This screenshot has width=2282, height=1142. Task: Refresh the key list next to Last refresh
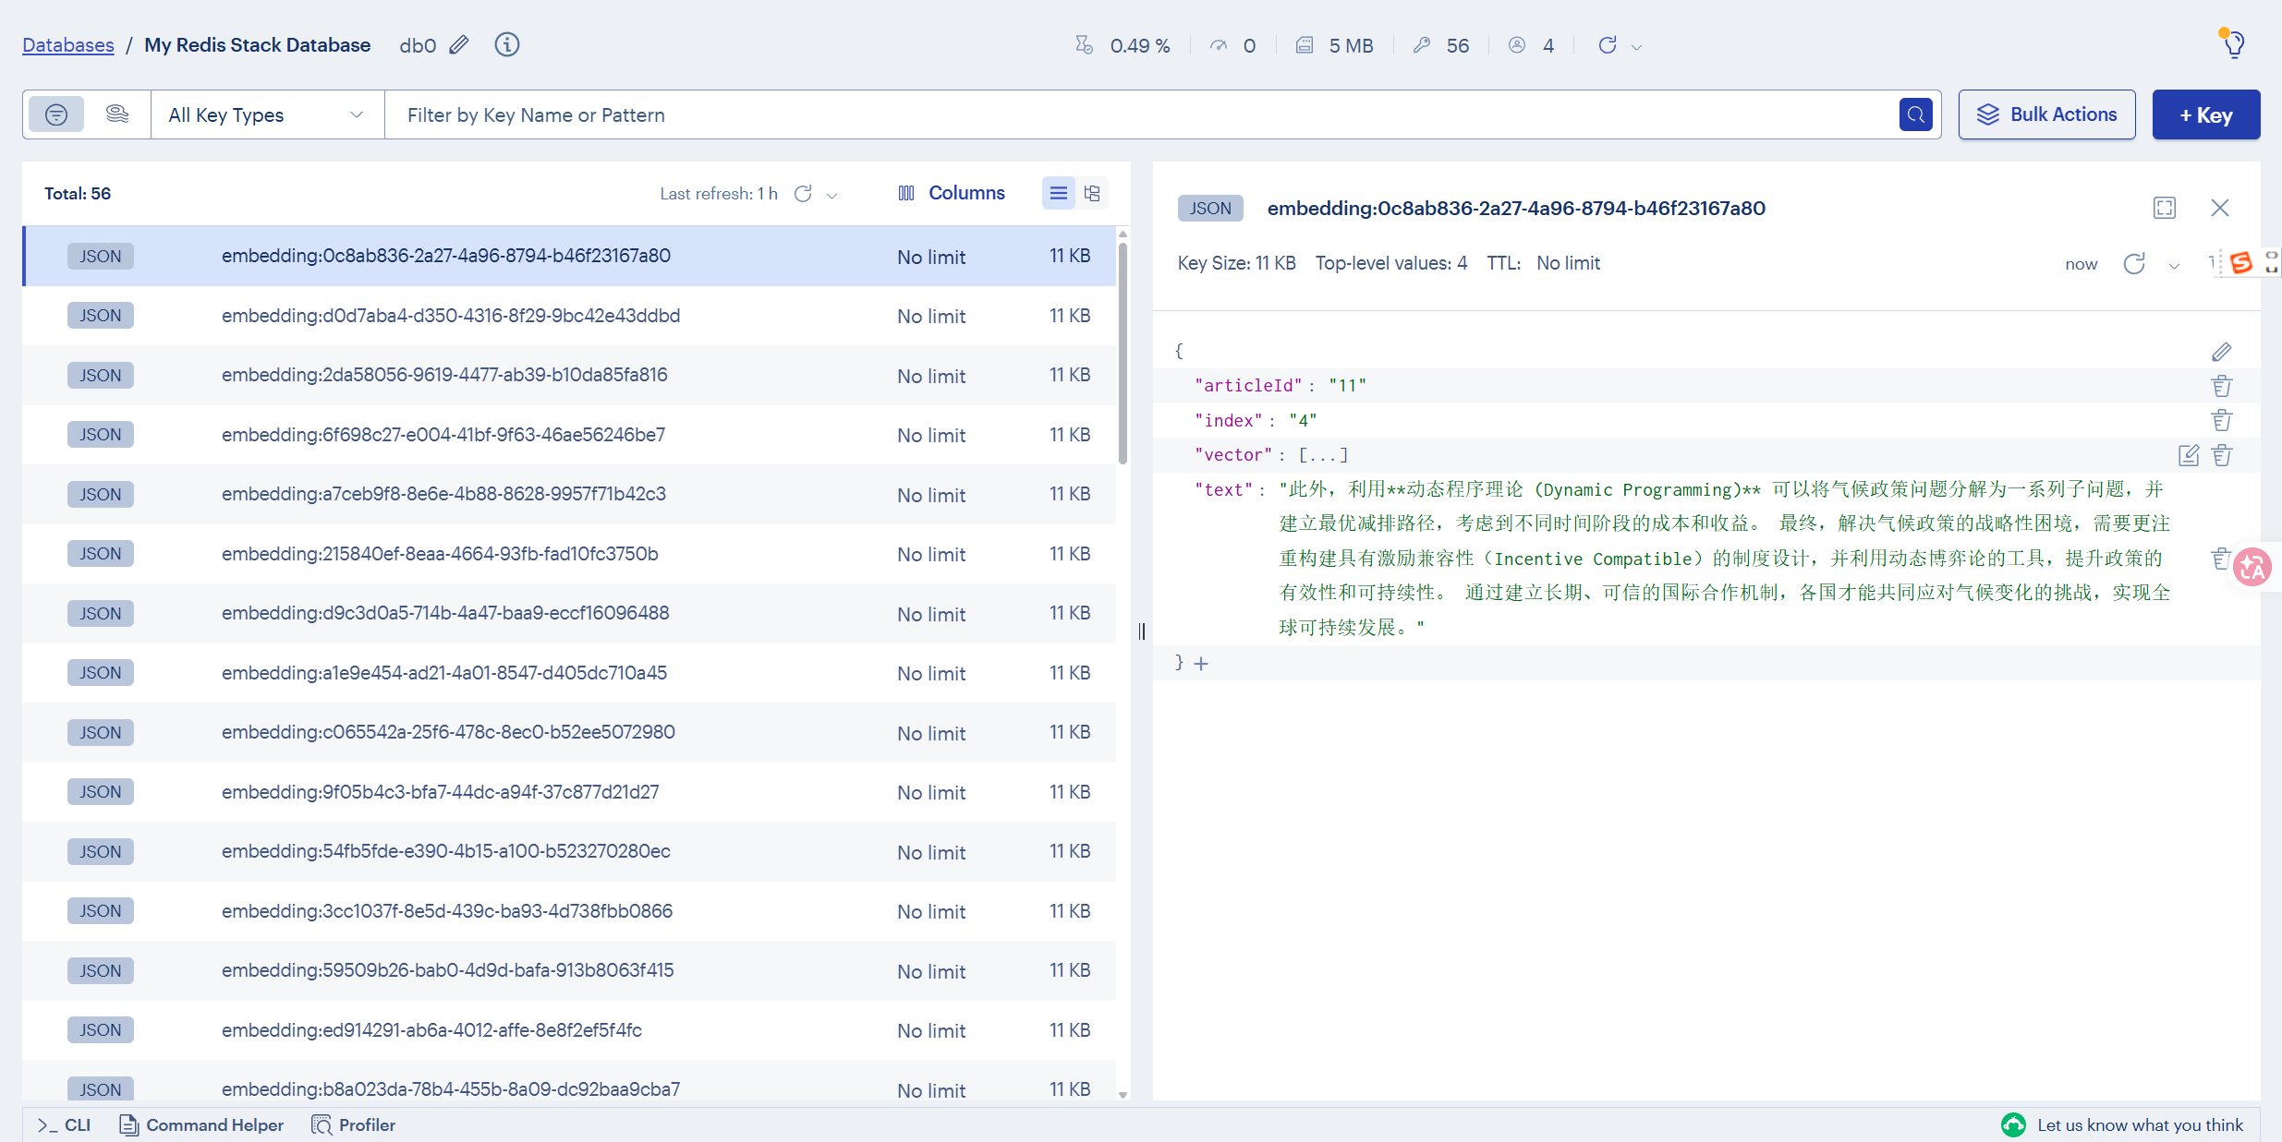point(803,194)
